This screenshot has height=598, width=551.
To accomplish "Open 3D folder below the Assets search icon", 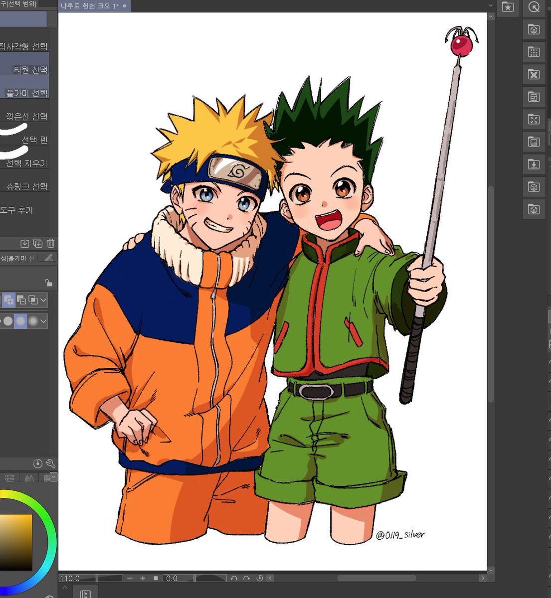I will 534,30.
